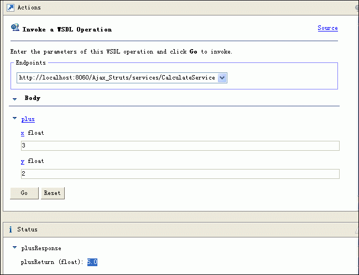359x275 pixels.
Task: Open the Source link
Action: coord(327,28)
